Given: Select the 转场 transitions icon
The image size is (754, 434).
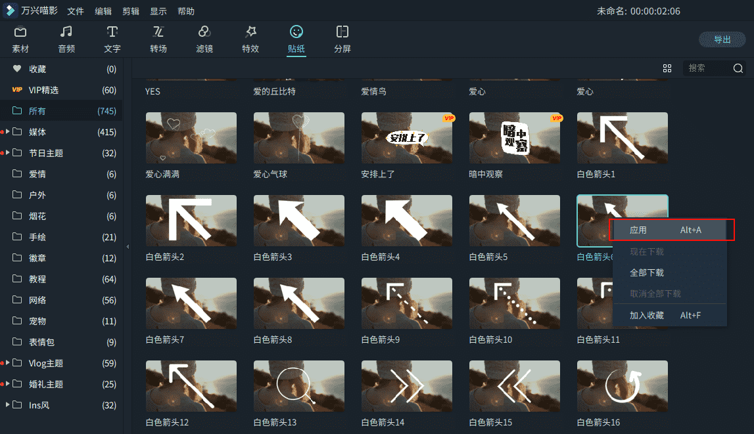Looking at the screenshot, I should [x=158, y=32].
